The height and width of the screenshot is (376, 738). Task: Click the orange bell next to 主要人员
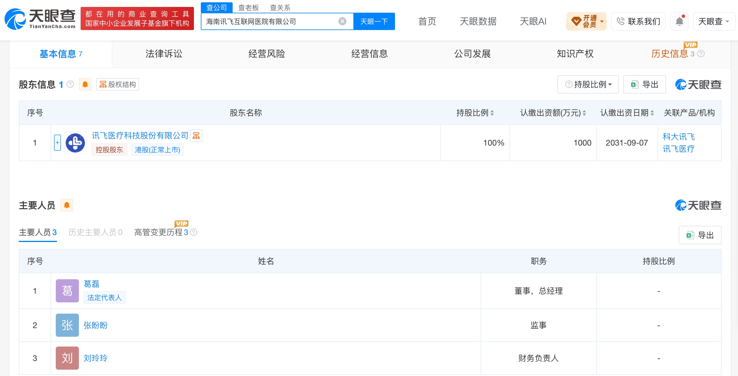coord(67,205)
